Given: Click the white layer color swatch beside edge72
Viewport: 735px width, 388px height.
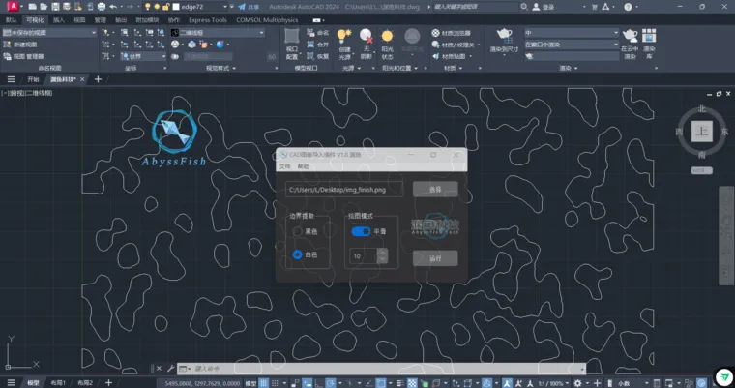Looking at the screenshot, I should tap(176, 7).
